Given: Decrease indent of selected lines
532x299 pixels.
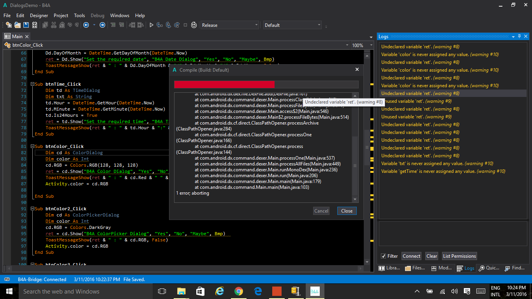Looking at the screenshot, I should 132,25.
